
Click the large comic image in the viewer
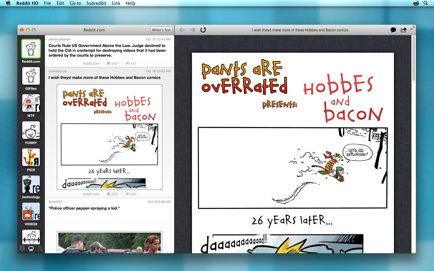pos(293,153)
